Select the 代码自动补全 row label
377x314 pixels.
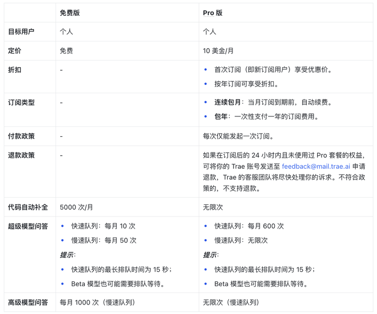[28, 207]
